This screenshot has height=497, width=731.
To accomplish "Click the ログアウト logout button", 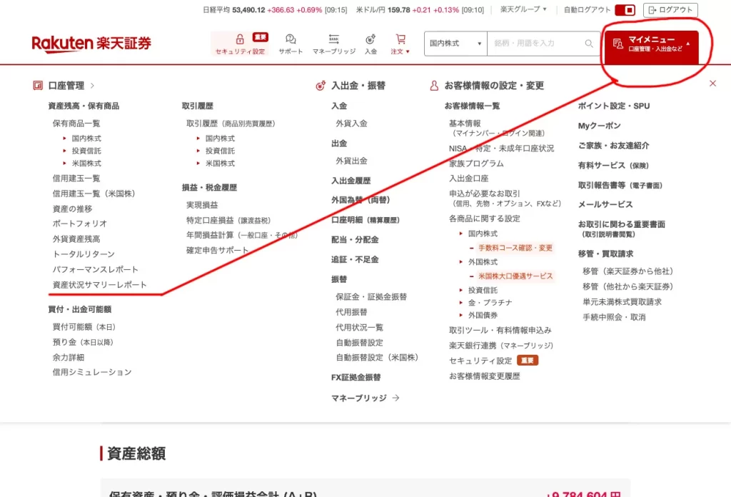I will pos(670,10).
